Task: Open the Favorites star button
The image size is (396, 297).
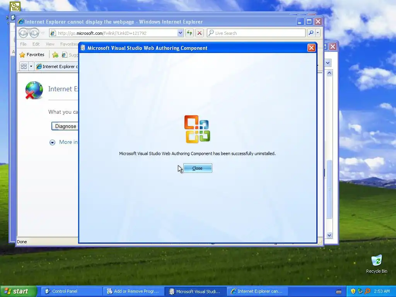Action: (32, 55)
